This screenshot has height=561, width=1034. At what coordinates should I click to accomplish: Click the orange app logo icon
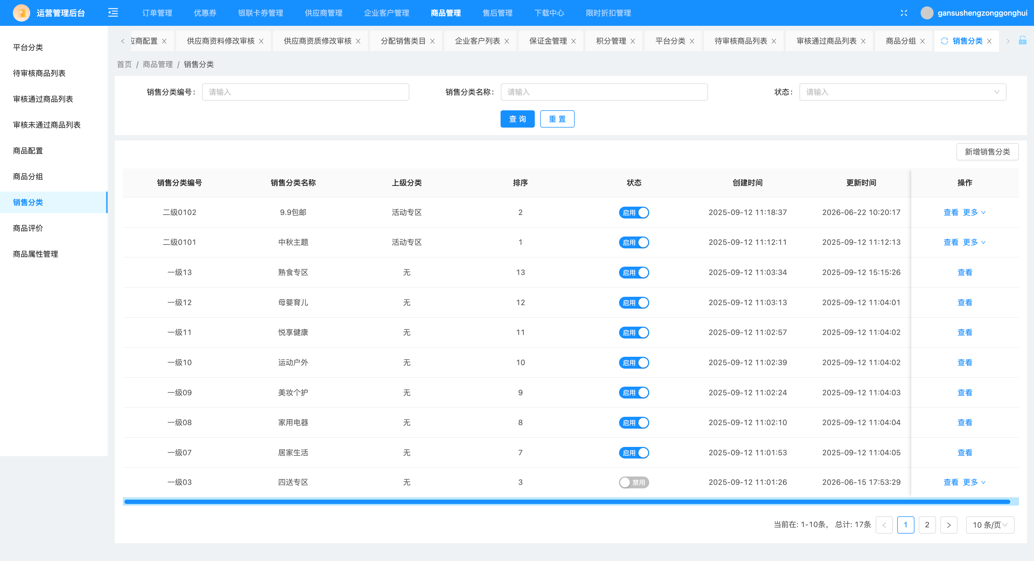[x=21, y=13]
